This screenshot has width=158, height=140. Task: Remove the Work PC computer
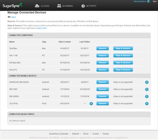(103, 70)
